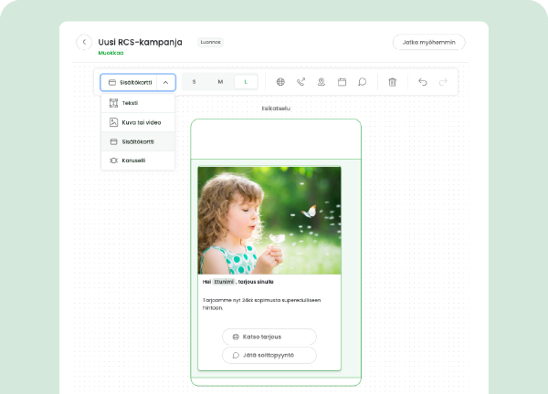Add a phone call action in the toolbar

point(300,82)
